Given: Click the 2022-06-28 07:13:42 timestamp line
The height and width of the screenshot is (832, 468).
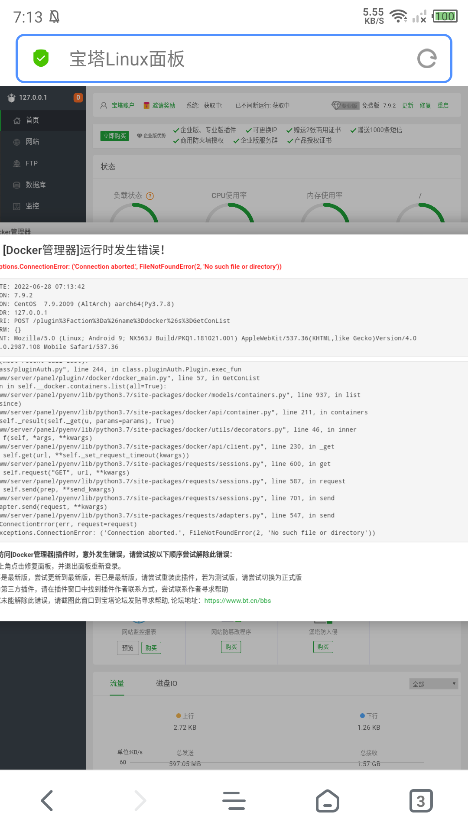Looking at the screenshot, I should click(x=42, y=287).
